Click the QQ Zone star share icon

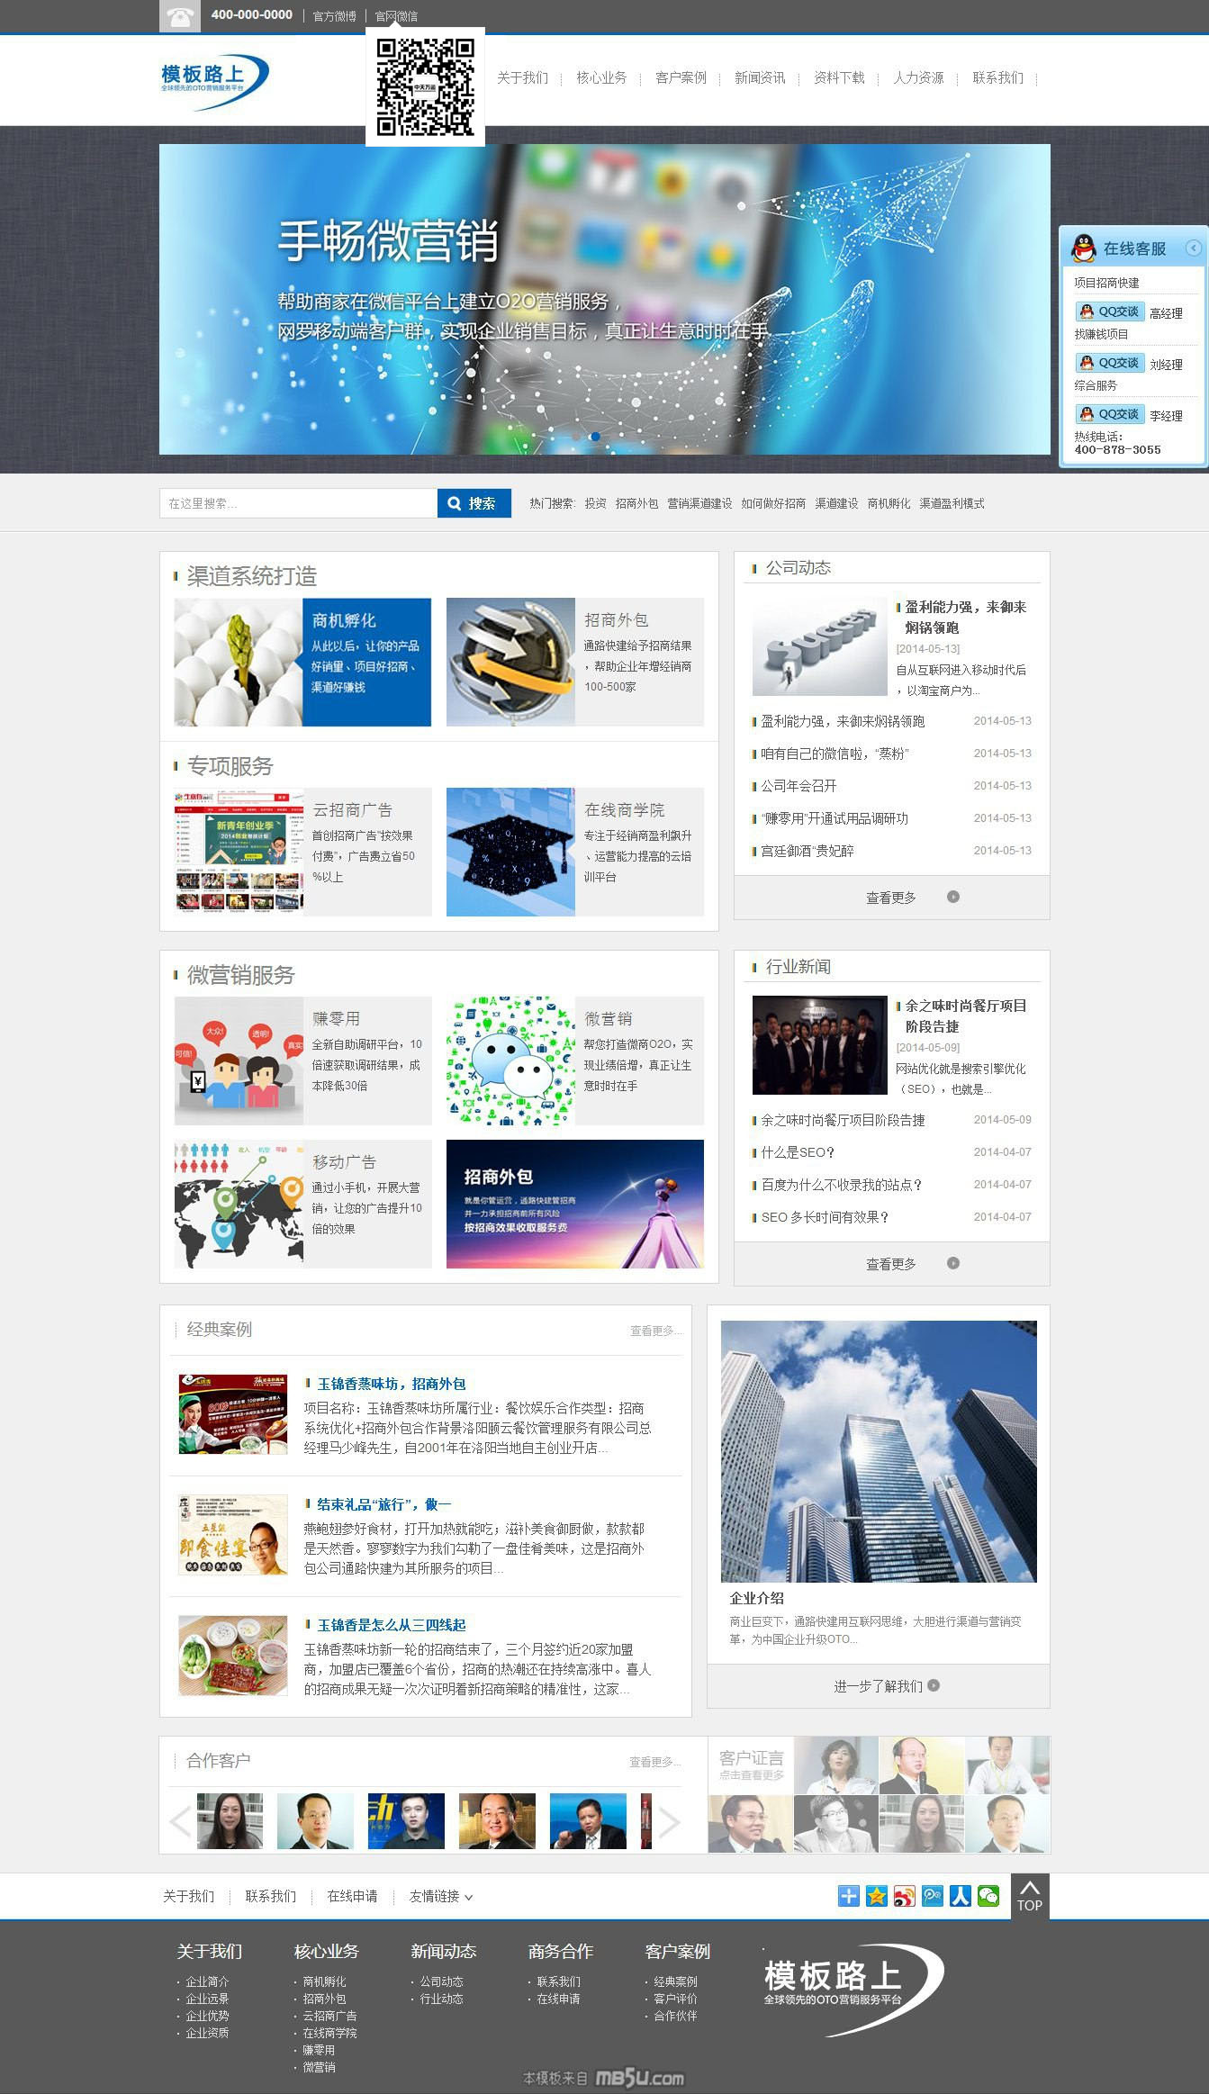click(876, 1896)
